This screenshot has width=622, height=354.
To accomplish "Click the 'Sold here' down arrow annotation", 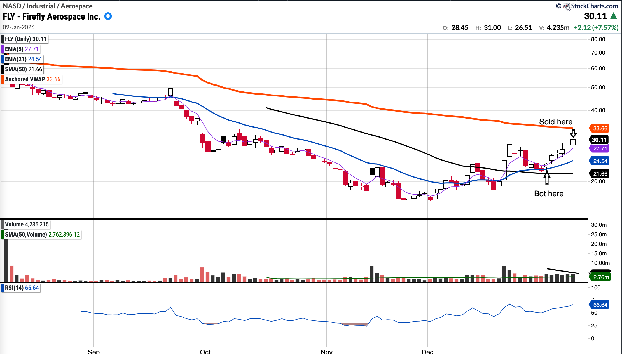I will click(x=573, y=134).
